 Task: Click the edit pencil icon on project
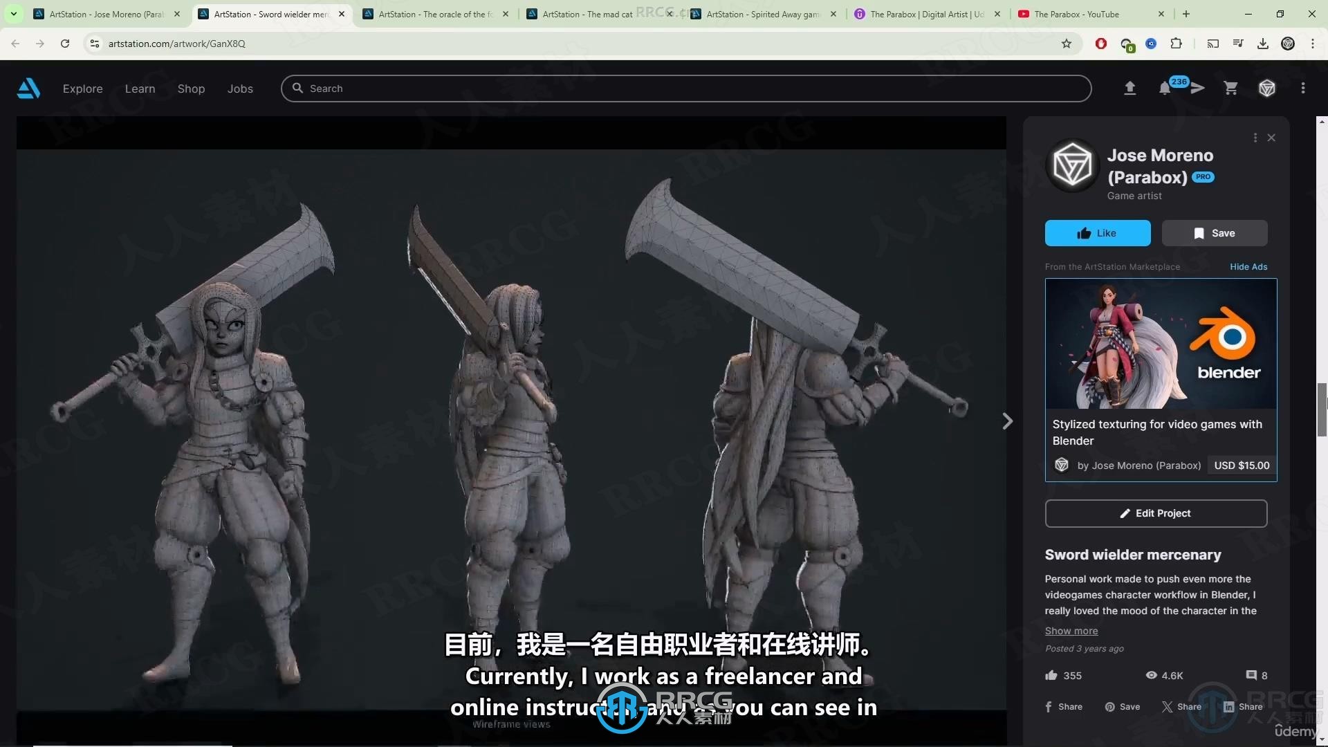tap(1125, 513)
